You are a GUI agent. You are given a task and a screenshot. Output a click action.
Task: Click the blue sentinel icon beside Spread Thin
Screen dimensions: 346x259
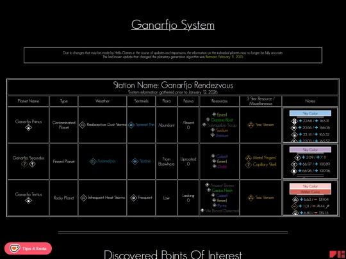(131, 125)
